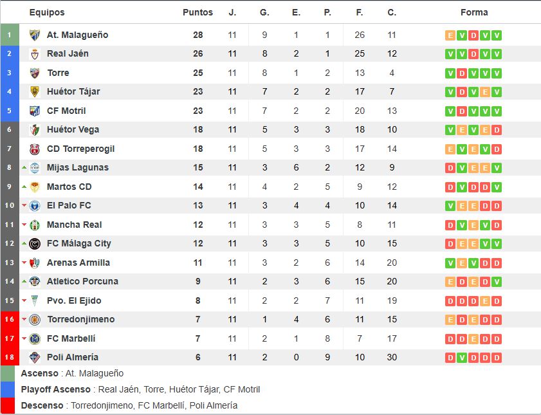Image resolution: width=541 pixels, height=415 pixels.
Task: Click the down arrow beside Mancha Real
Action: [x=24, y=225]
